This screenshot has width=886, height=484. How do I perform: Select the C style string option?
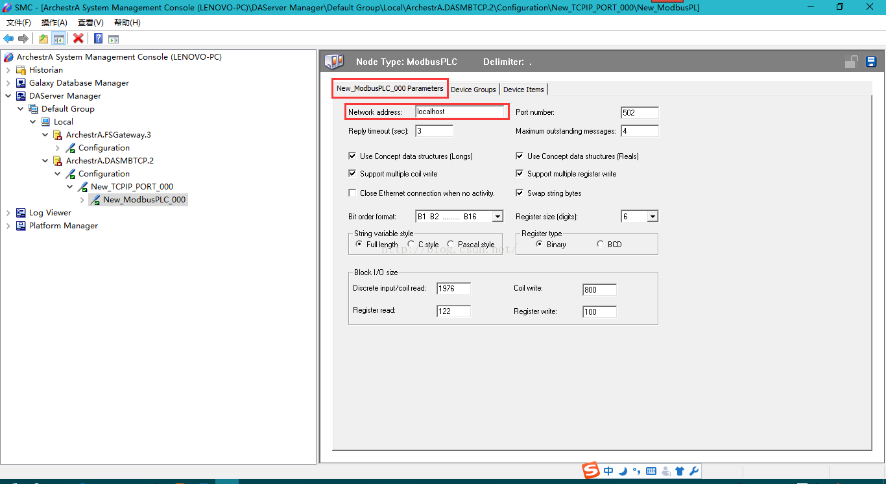[411, 244]
